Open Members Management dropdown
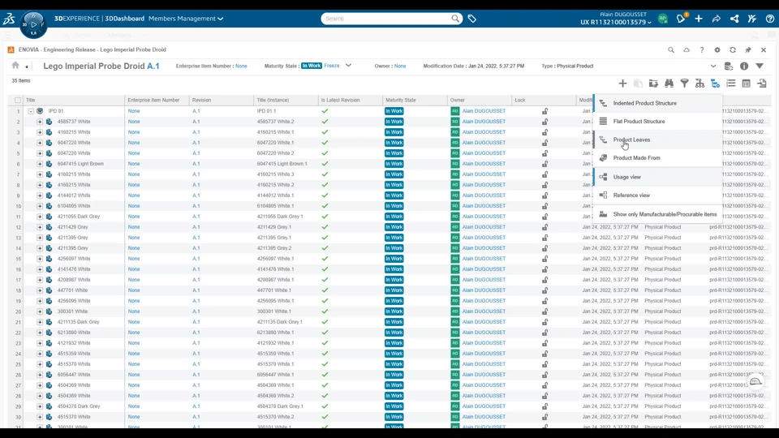The height and width of the screenshot is (438, 779). click(x=186, y=19)
